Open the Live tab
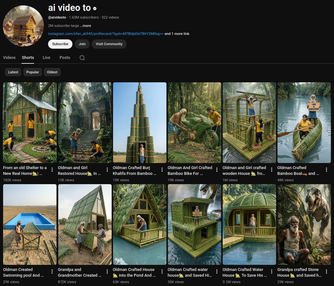Screen dimensions: 334x286 [x=46, y=57]
